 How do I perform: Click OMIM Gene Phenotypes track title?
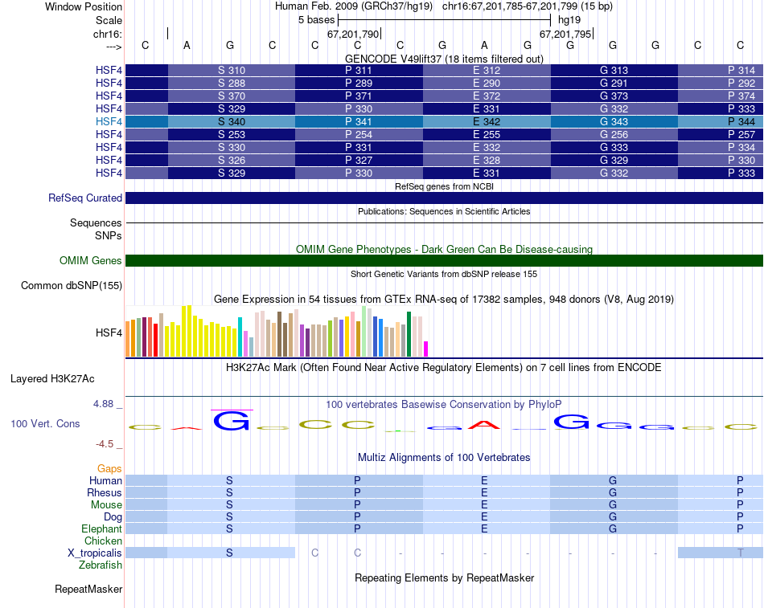pos(444,249)
